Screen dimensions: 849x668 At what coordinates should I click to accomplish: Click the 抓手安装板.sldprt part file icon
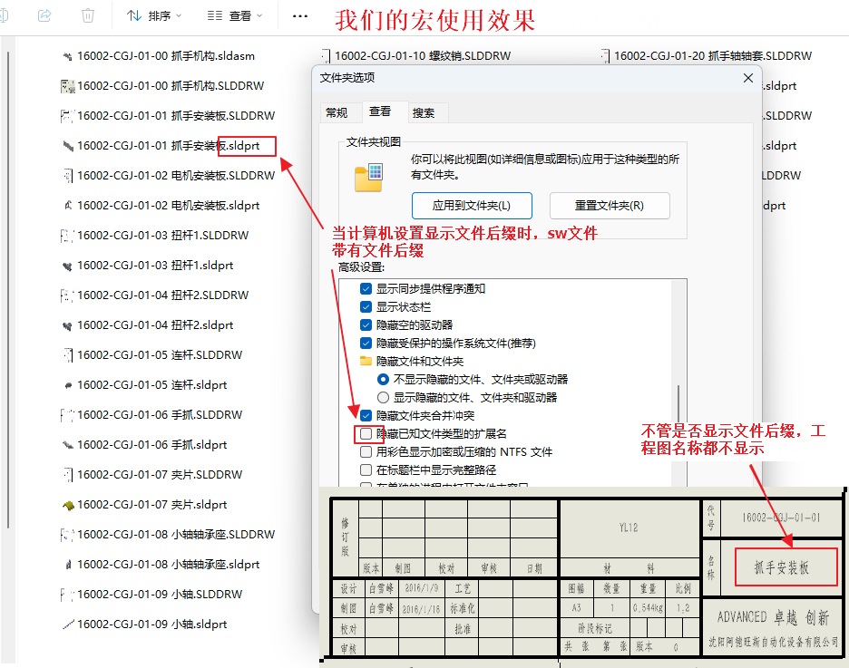[x=66, y=146]
